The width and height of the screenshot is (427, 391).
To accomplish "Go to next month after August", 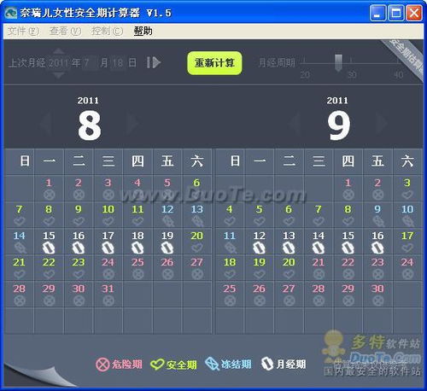I will tap(132, 123).
